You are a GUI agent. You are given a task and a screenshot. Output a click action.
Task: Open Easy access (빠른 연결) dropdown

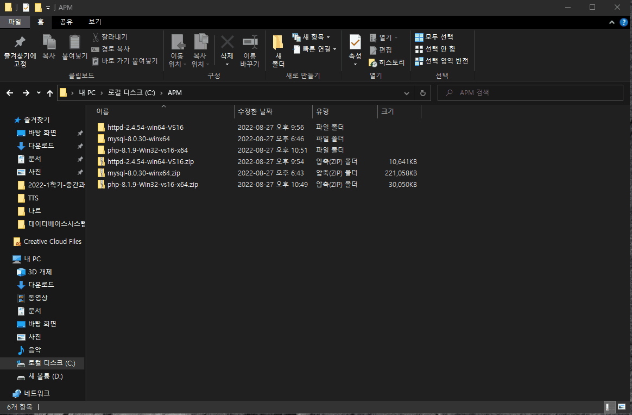[x=314, y=49]
